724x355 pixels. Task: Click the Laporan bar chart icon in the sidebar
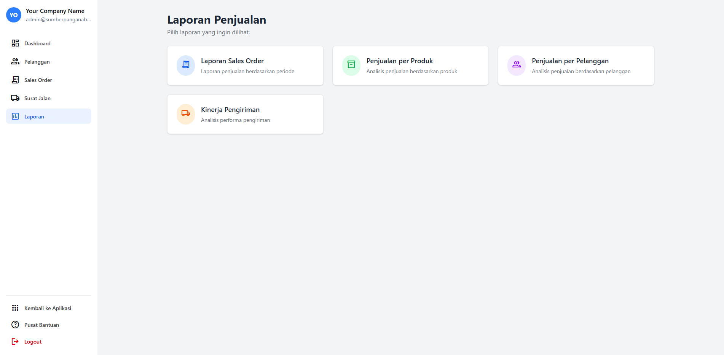pyautogui.click(x=15, y=116)
